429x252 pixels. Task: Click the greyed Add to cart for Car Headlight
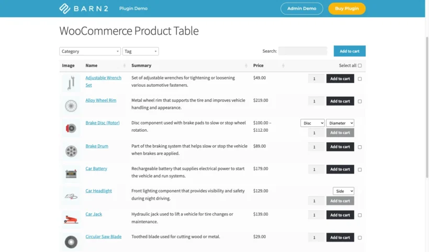340,201
